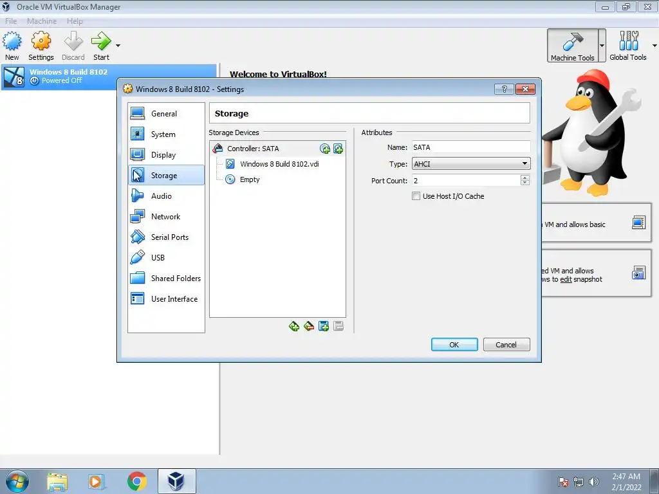Click the Discard toolbar icon
Viewport: 659px width, 494px height.
(x=73, y=46)
